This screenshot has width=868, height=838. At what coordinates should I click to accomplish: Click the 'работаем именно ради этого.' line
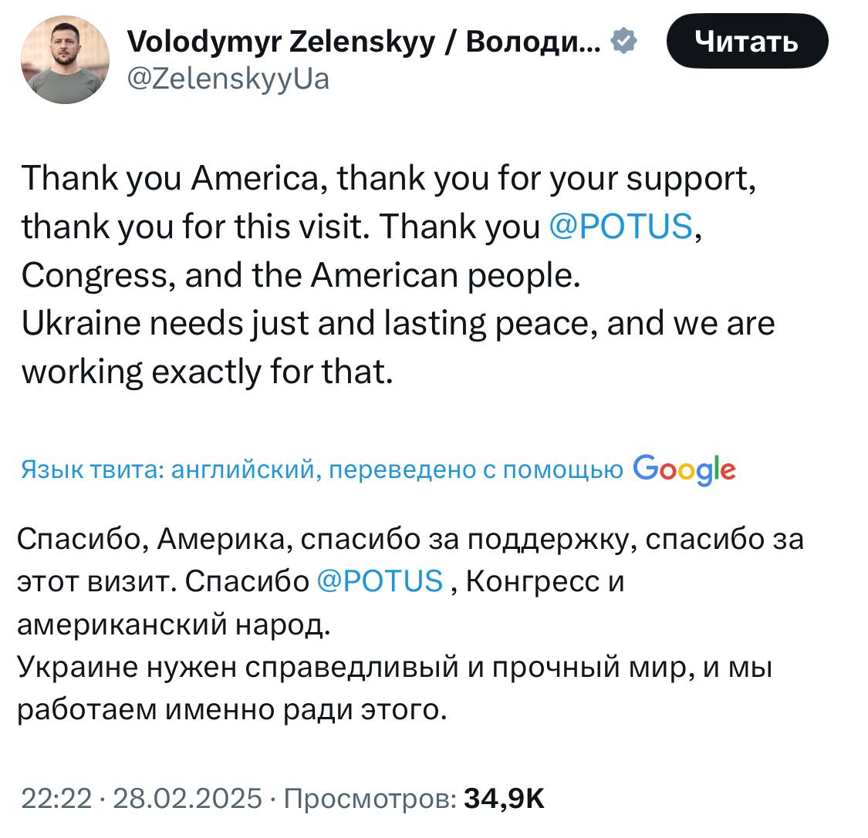(232, 710)
